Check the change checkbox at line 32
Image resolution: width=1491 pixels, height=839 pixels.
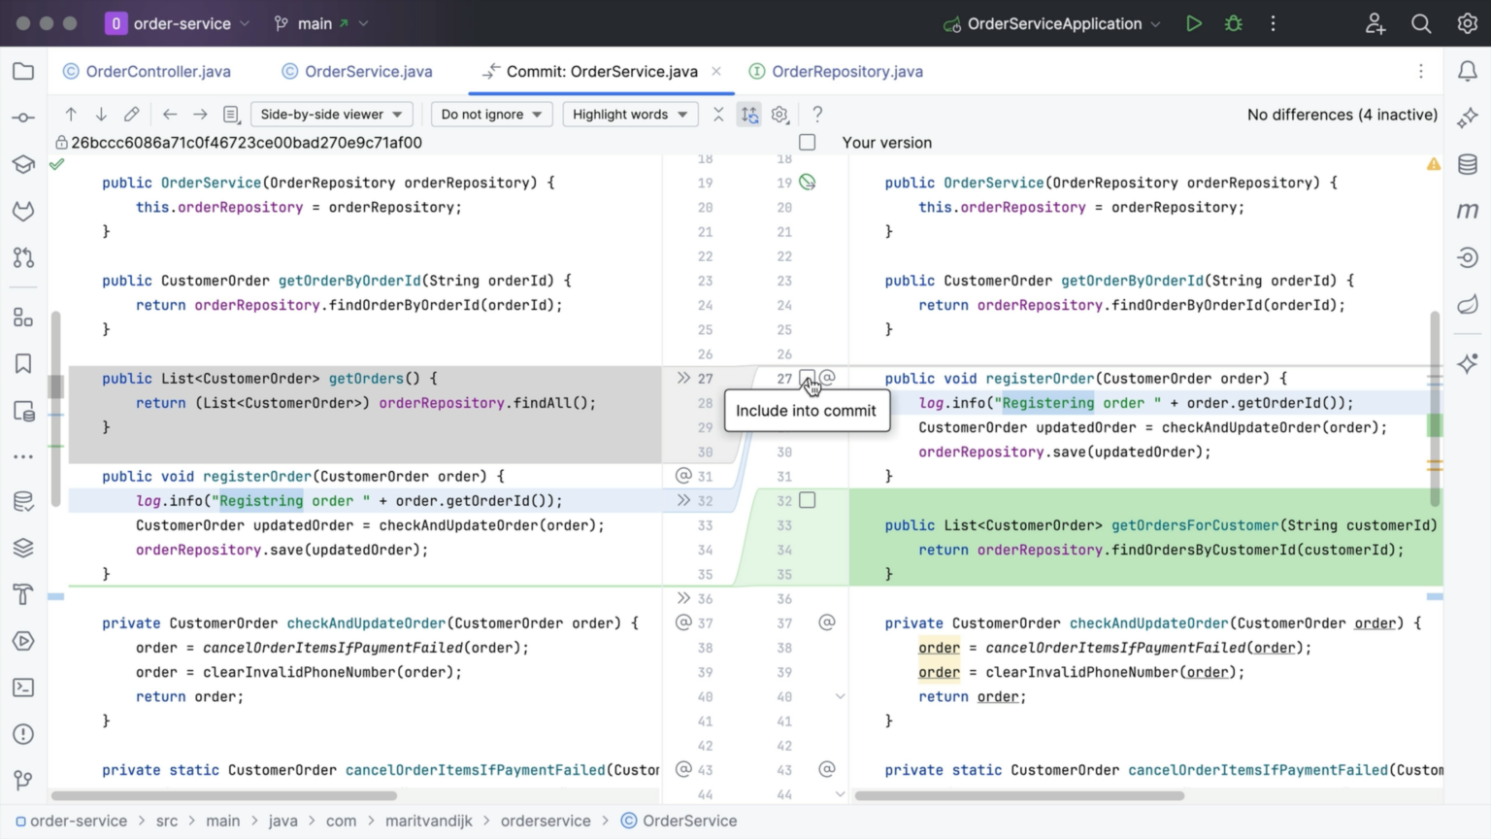pyautogui.click(x=808, y=500)
